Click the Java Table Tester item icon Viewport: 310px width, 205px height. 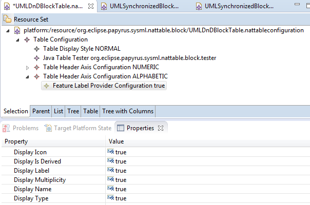coord(36,58)
